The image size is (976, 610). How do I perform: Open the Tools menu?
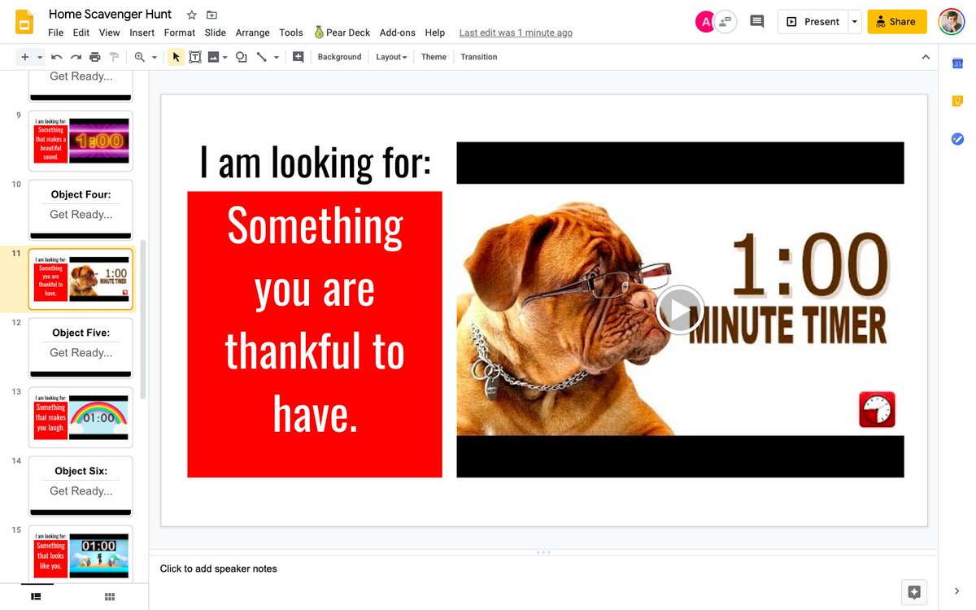point(291,33)
